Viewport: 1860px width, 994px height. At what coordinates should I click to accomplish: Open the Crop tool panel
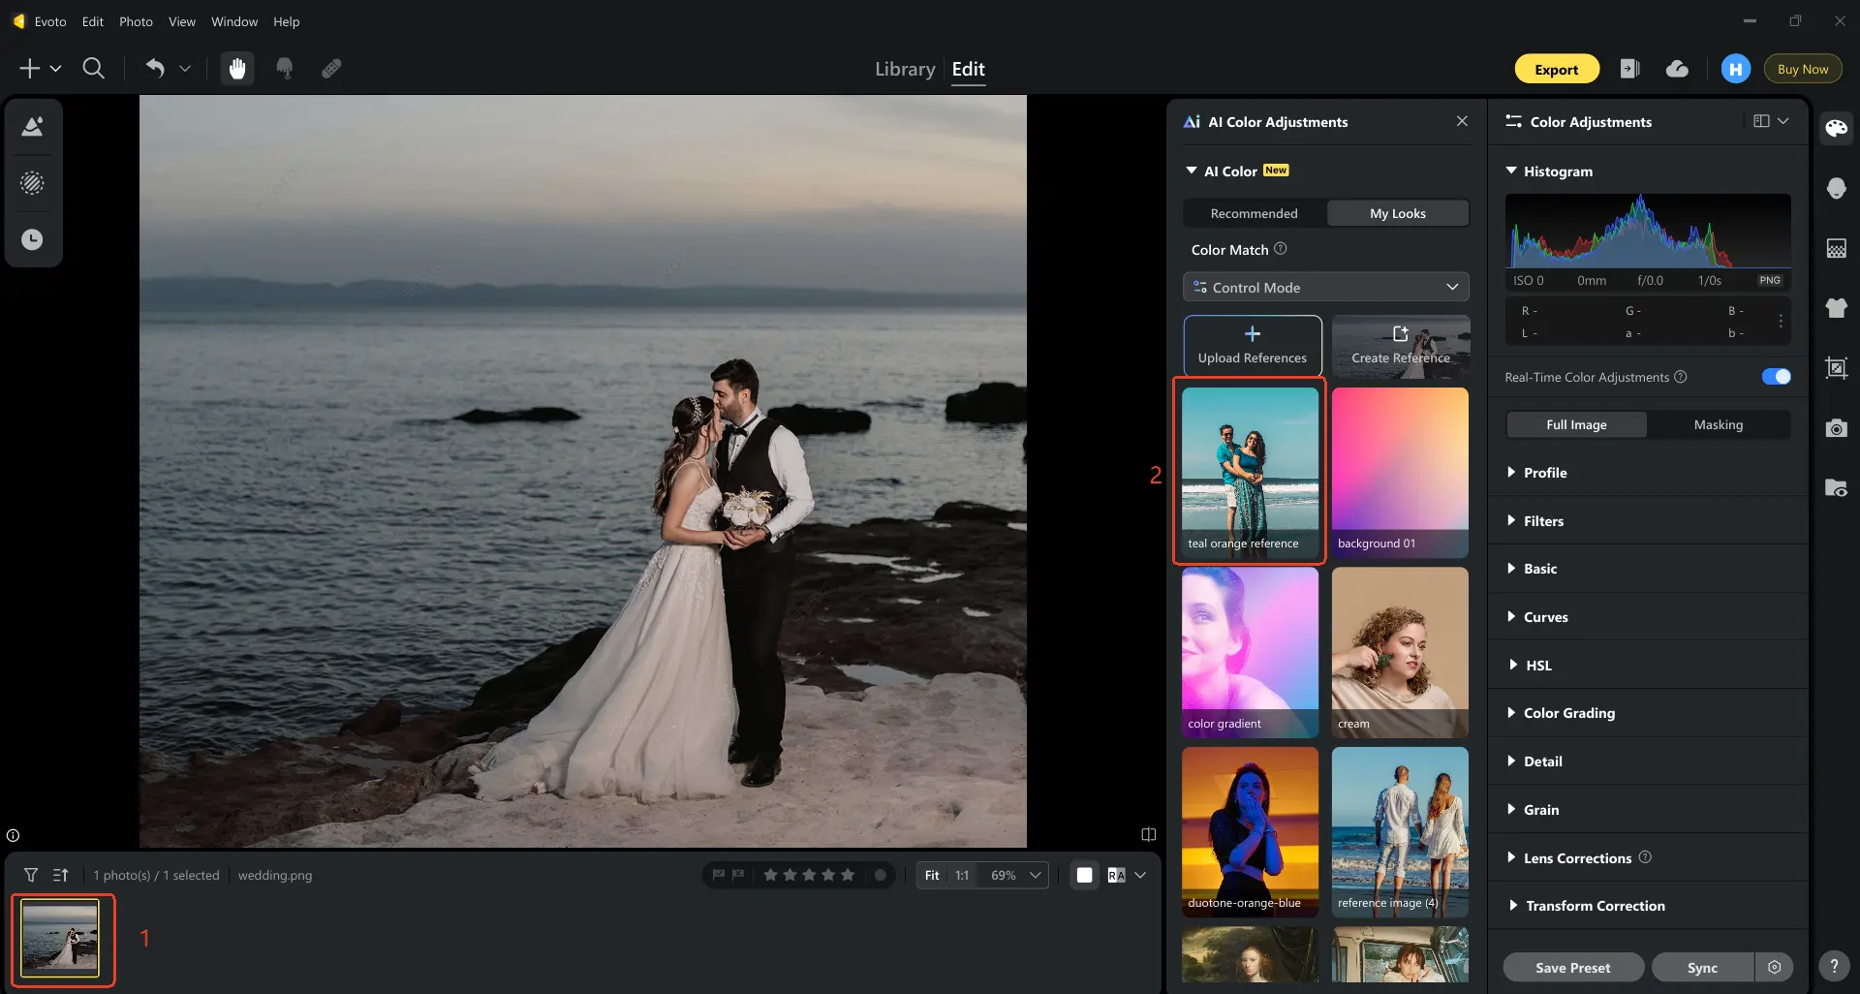pos(1837,367)
